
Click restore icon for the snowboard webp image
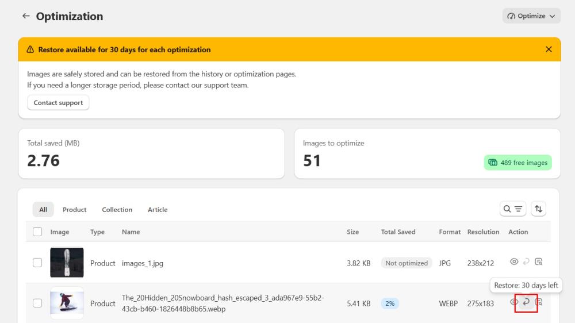(x=526, y=302)
